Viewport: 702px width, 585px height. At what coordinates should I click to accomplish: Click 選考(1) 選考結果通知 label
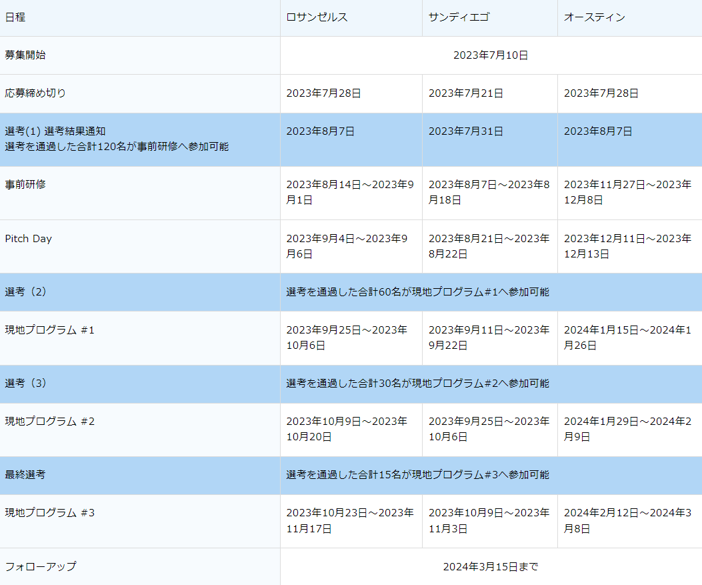click(x=55, y=131)
